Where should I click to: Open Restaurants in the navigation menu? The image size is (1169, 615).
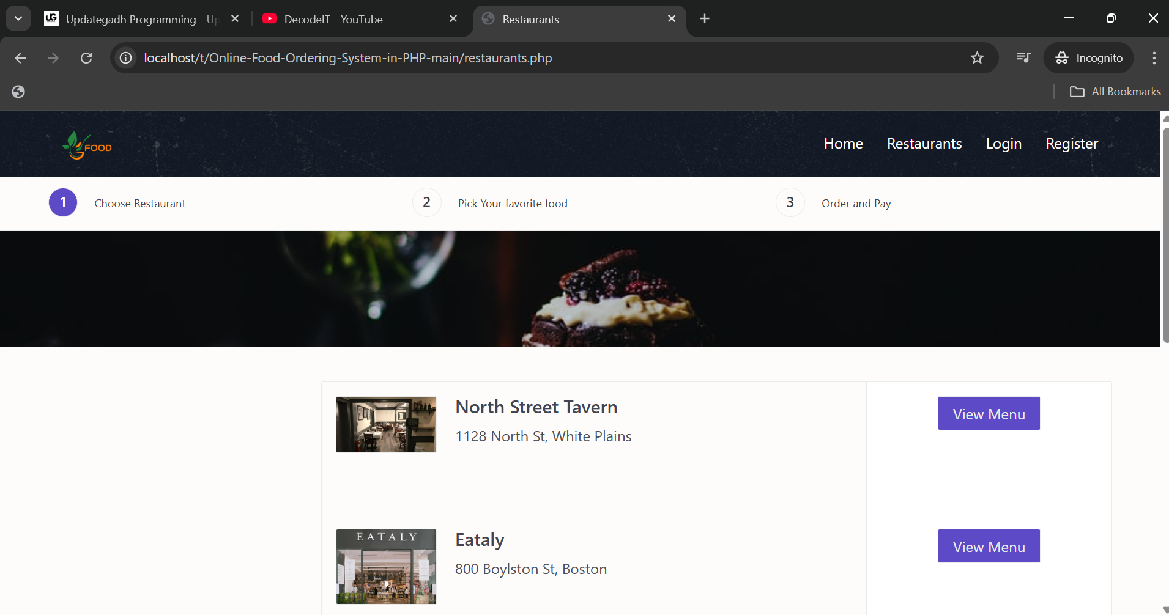[x=924, y=144]
